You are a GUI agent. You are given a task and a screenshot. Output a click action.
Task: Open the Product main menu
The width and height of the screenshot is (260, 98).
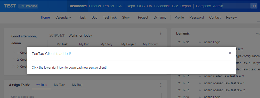click(x=95, y=6)
